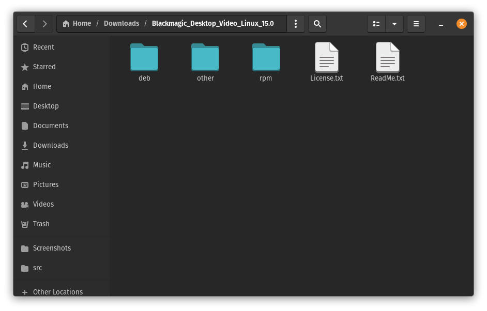
Task: Go to Home in the sidebar
Action: point(62,86)
